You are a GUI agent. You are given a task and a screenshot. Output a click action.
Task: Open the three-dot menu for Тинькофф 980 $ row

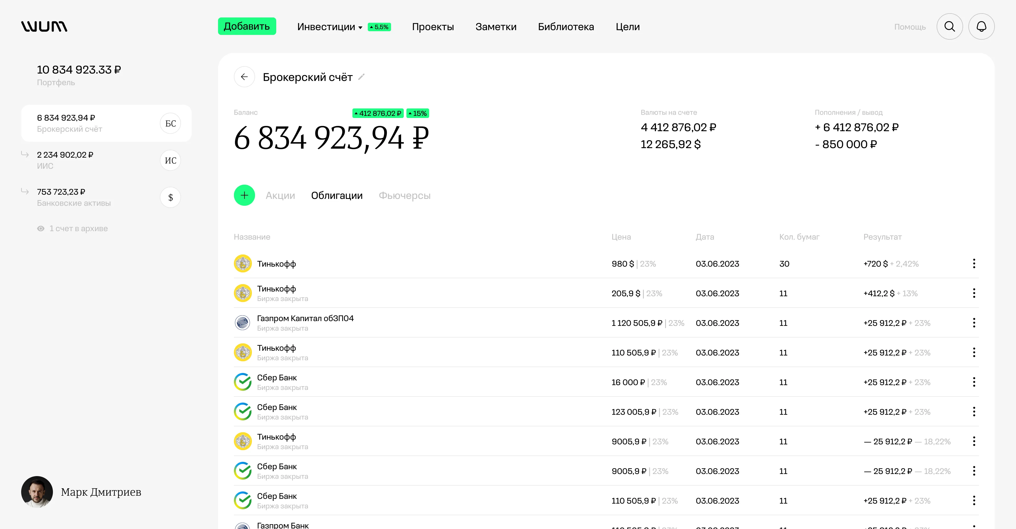974,264
